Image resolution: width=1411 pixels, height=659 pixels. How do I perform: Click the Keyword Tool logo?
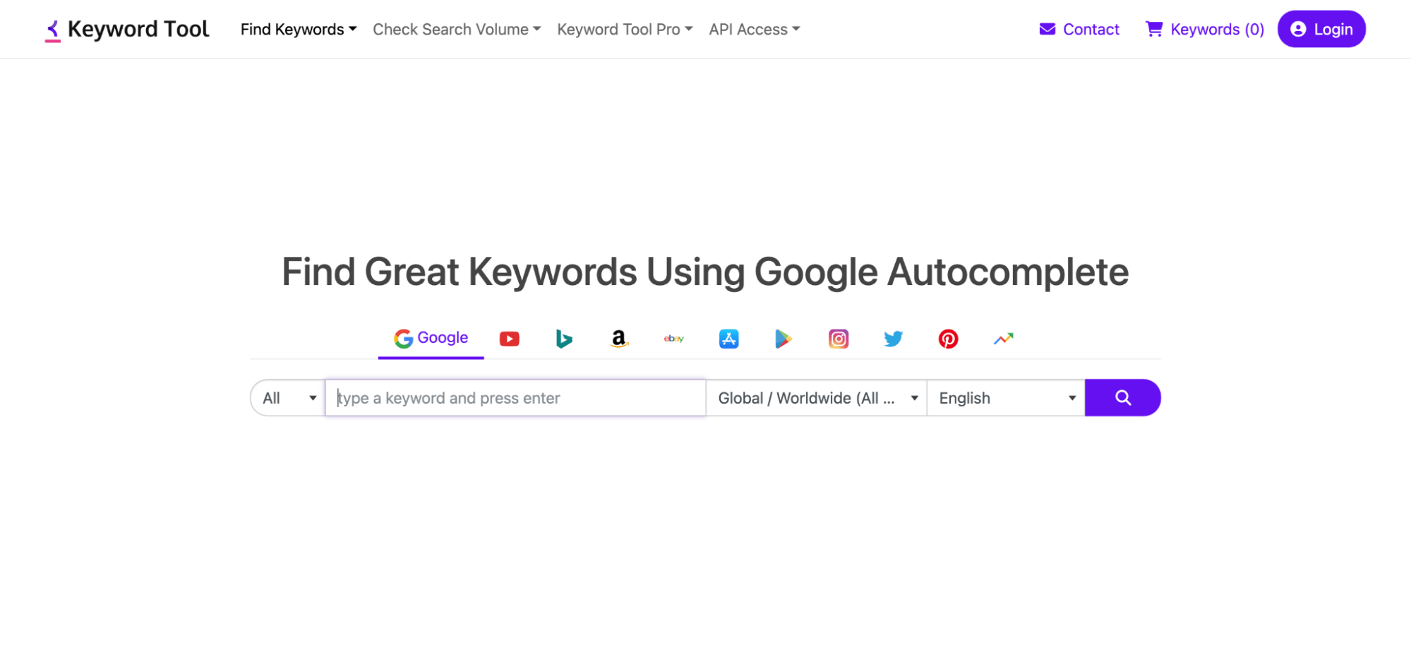point(127,30)
